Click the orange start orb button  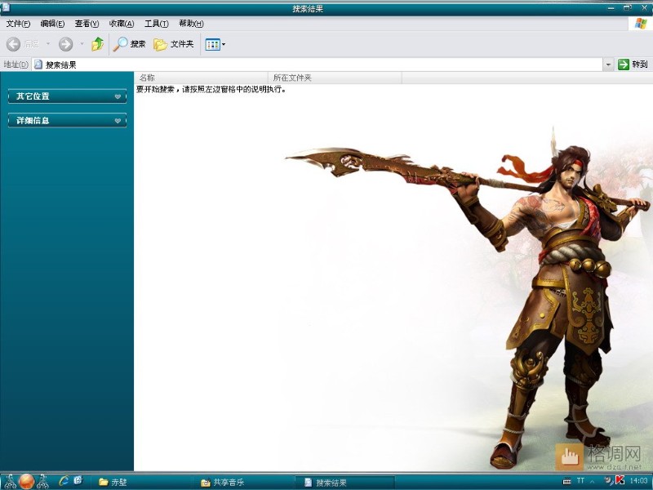tap(27, 481)
